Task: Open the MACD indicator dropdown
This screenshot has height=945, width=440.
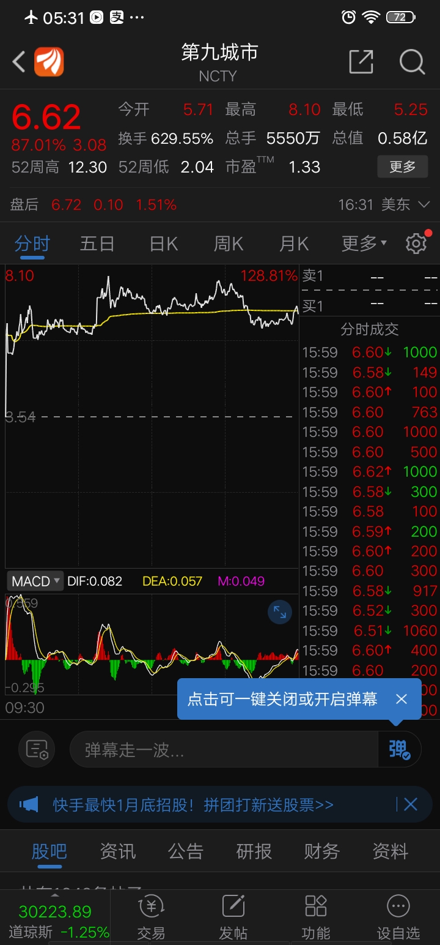Action: (35, 581)
